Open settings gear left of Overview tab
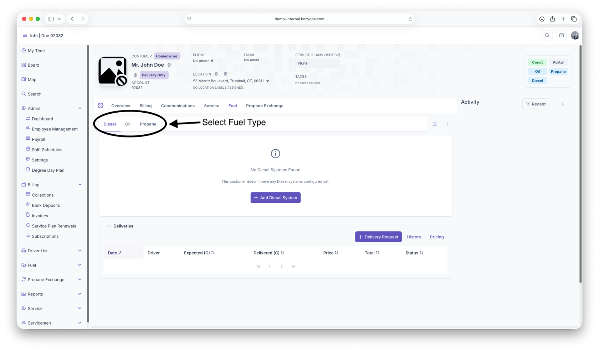This screenshot has width=599, height=351. point(101,105)
